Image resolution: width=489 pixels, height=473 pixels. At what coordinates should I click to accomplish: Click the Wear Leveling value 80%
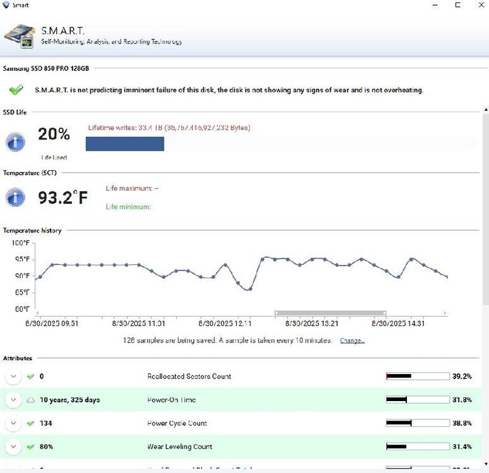(x=46, y=447)
